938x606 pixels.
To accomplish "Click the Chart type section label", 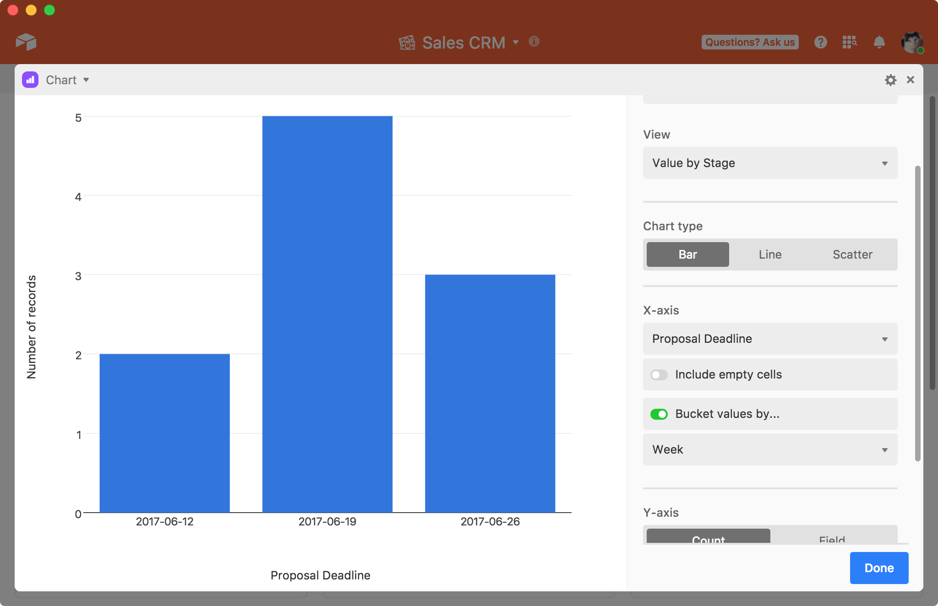I will click(x=673, y=226).
